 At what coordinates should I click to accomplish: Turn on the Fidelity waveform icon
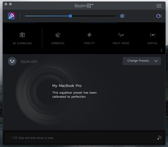point(89,35)
